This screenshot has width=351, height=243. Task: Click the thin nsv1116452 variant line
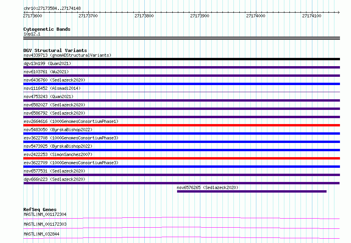(x=181, y=92)
